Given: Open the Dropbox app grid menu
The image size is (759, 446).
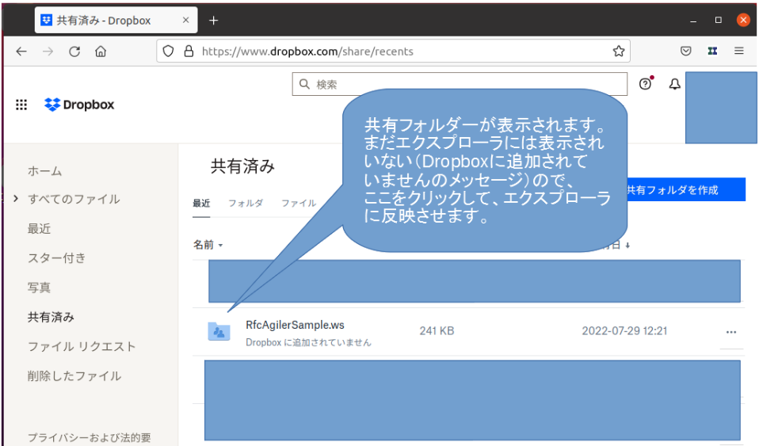Looking at the screenshot, I should tap(21, 105).
